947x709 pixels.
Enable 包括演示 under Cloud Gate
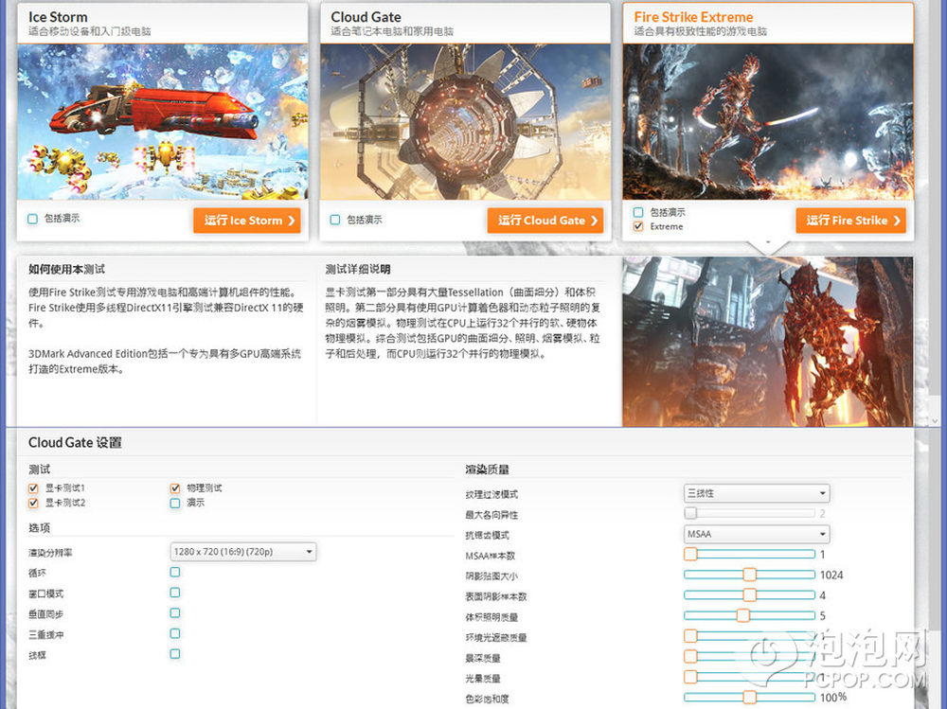pos(335,220)
